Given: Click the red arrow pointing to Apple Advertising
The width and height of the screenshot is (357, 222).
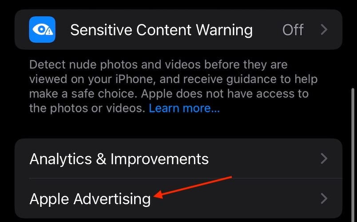Looking at the screenshot, I should coord(193,187).
